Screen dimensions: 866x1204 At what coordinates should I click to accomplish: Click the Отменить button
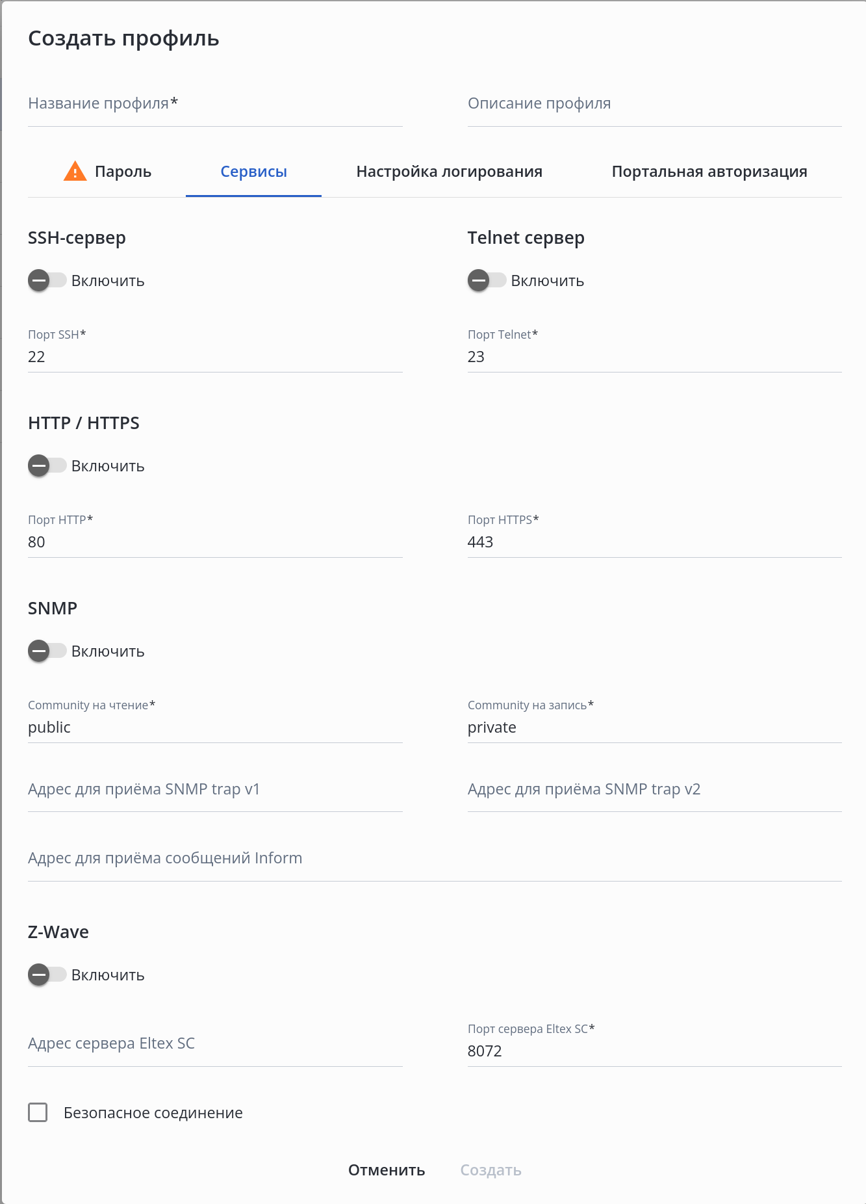pyautogui.click(x=387, y=1170)
